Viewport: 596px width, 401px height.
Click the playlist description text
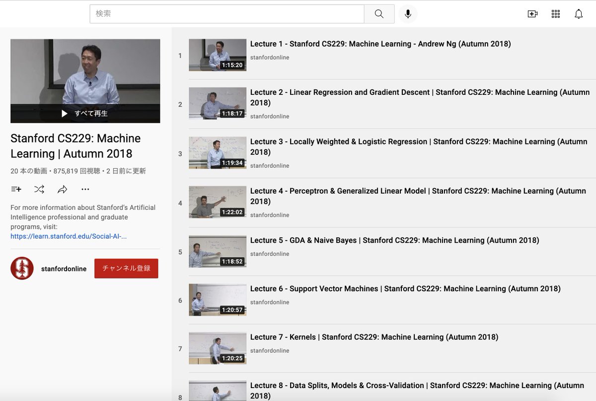(x=83, y=217)
